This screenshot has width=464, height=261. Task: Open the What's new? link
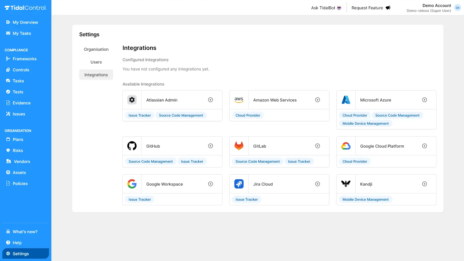[x=25, y=232]
